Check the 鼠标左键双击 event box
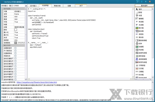 16,64
